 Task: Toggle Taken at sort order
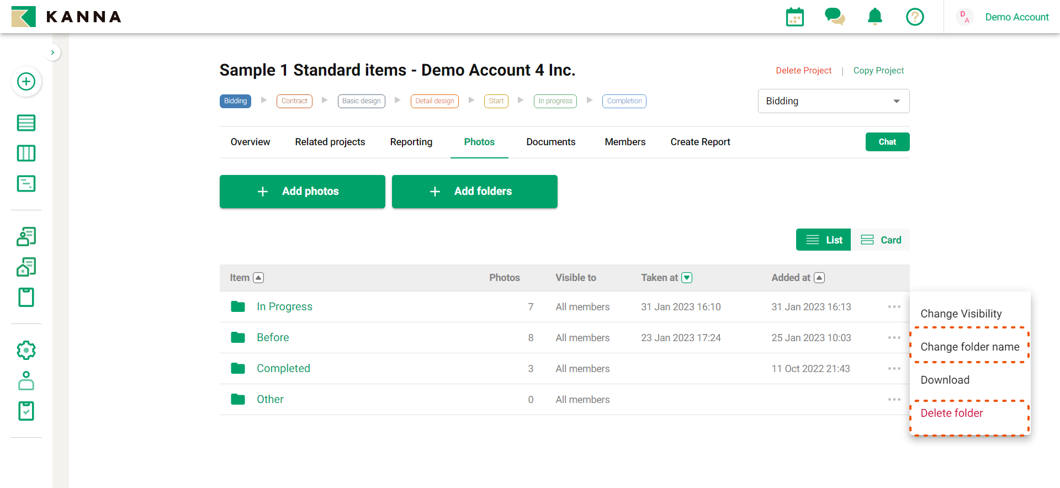(687, 278)
